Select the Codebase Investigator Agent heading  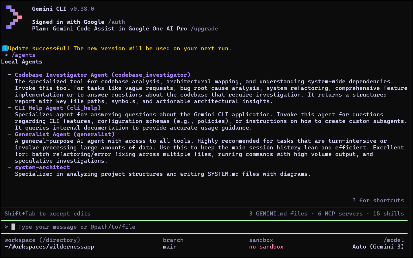pyautogui.click(x=102, y=75)
